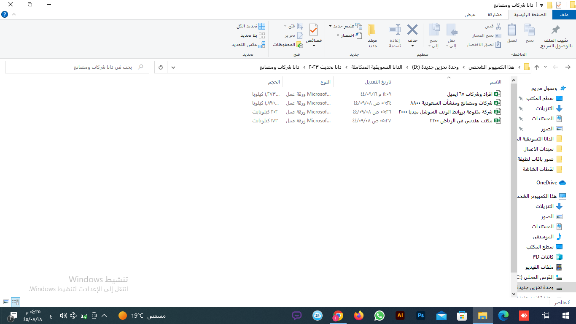The image size is (576, 324).
Task: Click the refresh button beside address bar
Action: [161, 67]
